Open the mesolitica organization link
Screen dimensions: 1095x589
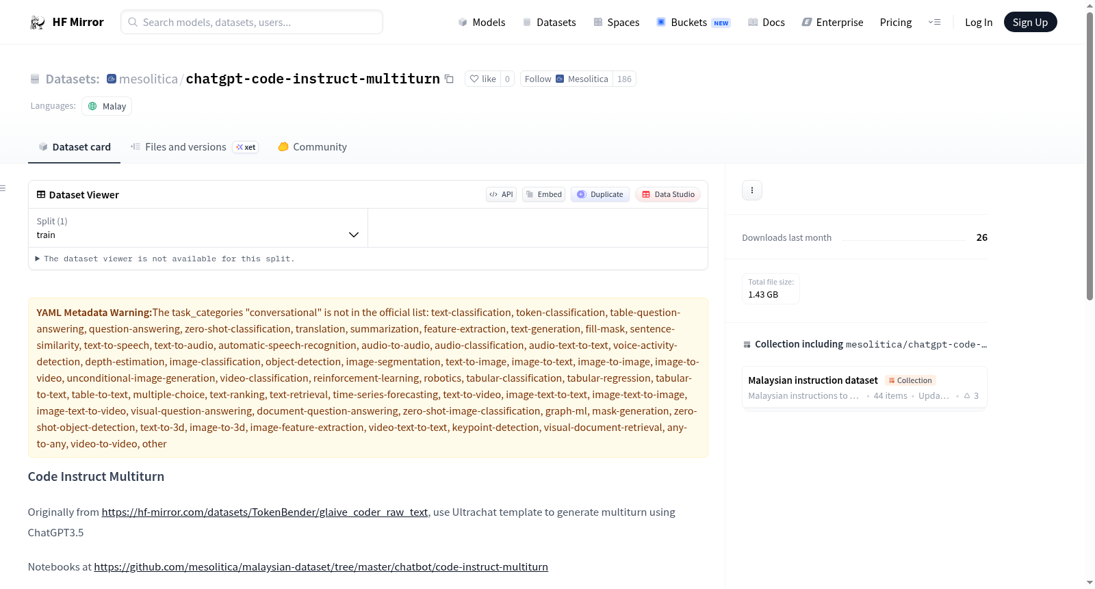(x=148, y=79)
